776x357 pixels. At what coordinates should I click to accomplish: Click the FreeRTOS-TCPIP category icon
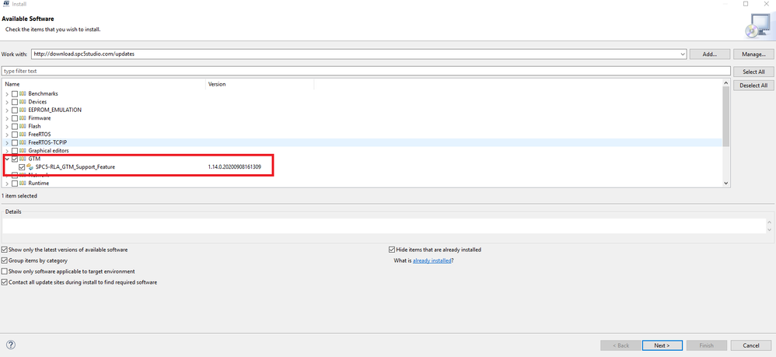click(23, 142)
